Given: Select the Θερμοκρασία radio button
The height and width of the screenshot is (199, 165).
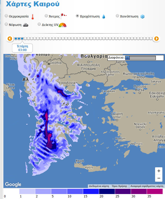Looking at the screenshot, I should click(x=6, y=16).
